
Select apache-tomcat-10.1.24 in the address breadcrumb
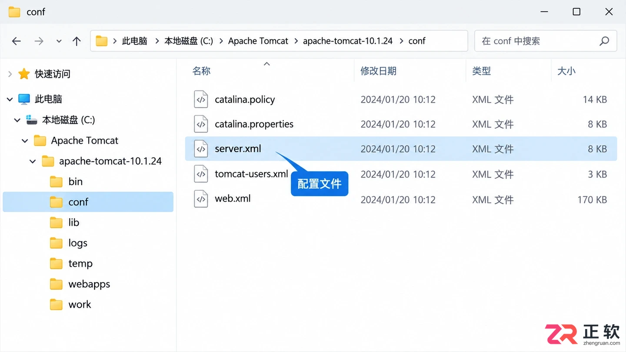click(348, 41)
